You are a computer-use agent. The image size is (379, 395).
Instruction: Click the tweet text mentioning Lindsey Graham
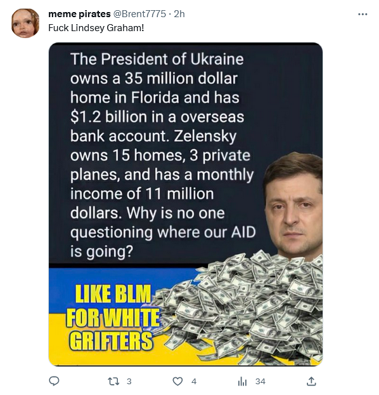pos(96,28)
